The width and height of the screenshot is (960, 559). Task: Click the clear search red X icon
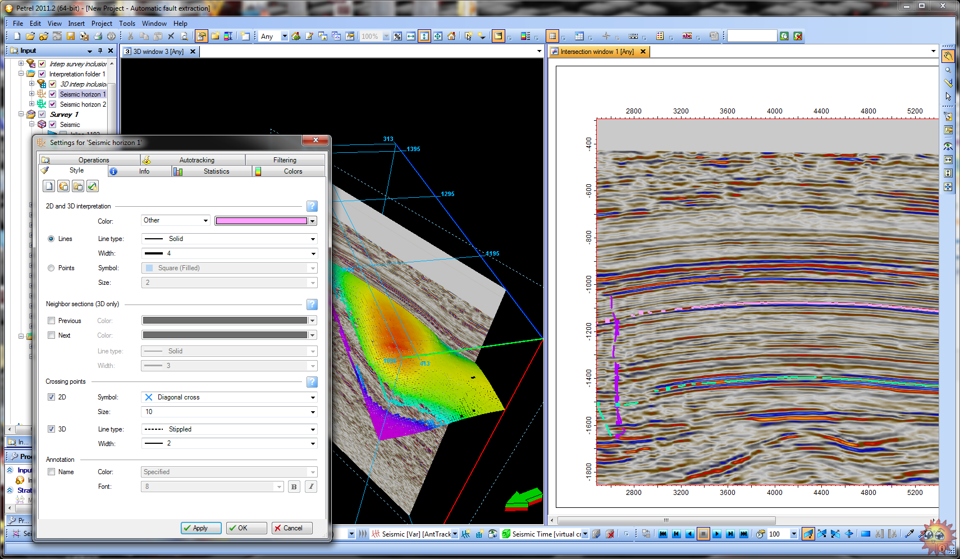(x=798, y=36)
